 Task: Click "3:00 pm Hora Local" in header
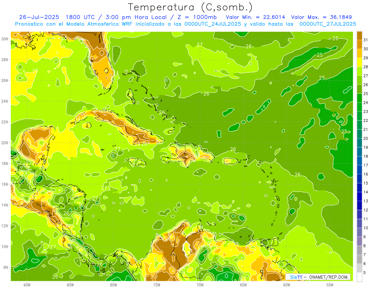(136, 17)
